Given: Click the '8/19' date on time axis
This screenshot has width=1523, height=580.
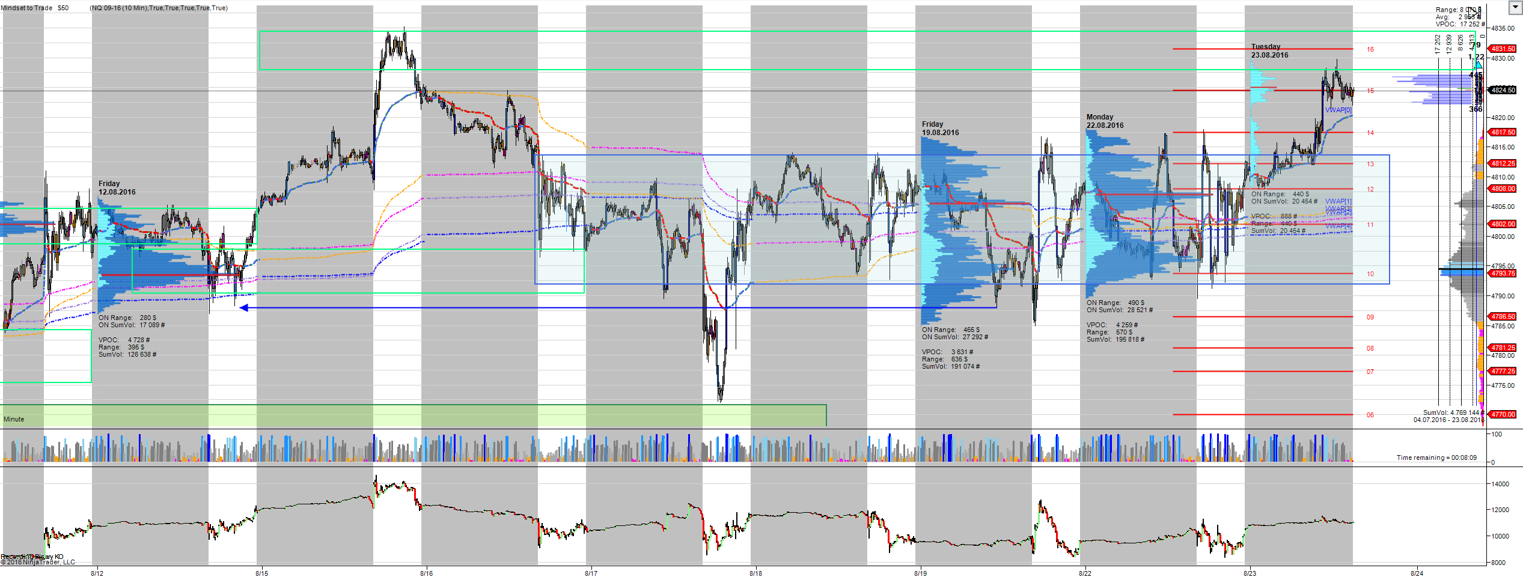Looking at the screenshot, I should [x=920, y=573].
